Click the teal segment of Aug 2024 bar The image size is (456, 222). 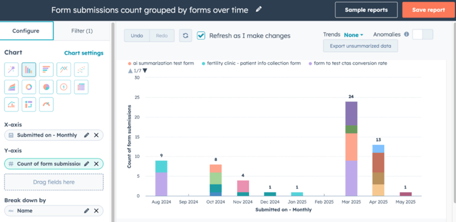tap(161, 167)
